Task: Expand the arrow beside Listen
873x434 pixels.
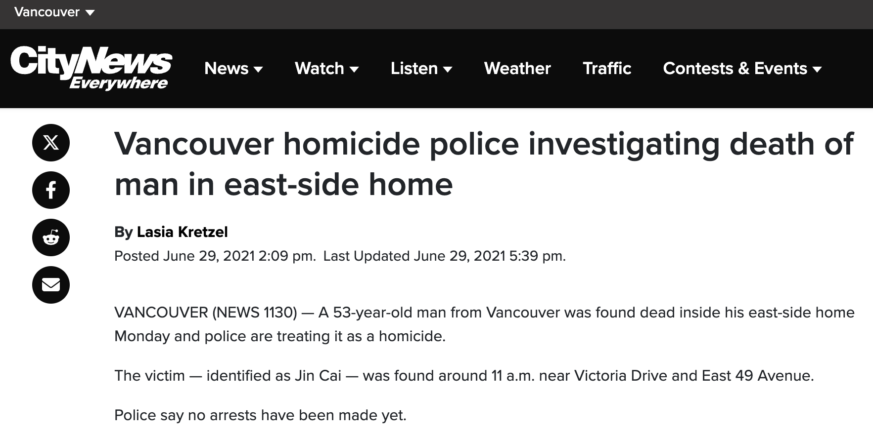Action: (x=448, y=70)
